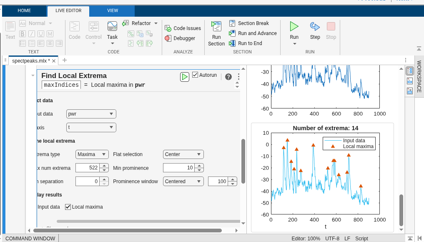This screenshot has width=424, height=242.
Task: Switch to the VIEW tab
Action: coord(113,11)
